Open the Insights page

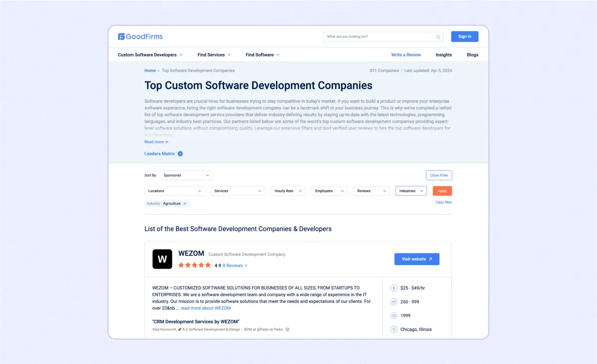pos(444,55)
